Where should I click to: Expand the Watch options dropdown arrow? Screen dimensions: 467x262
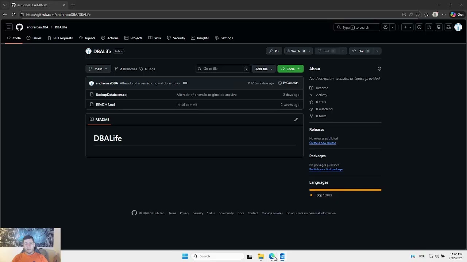click(x=310, y=51)
